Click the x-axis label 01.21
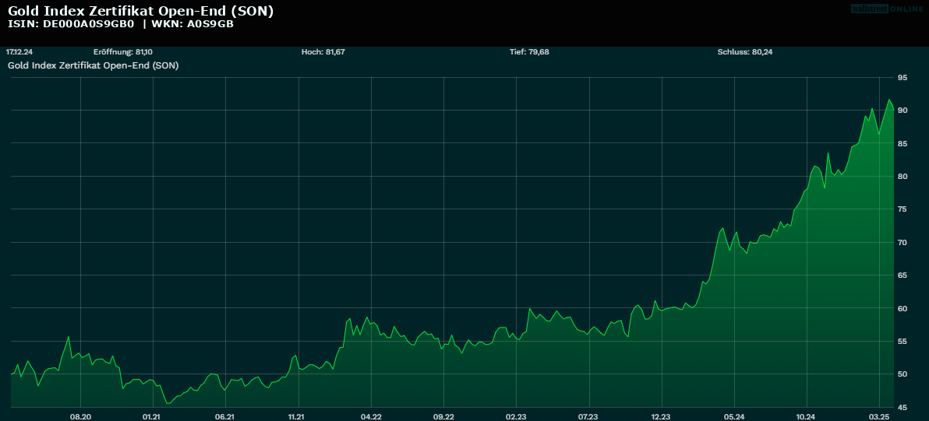This screenshot has width=929, height=421. click(x=153, y=416)
